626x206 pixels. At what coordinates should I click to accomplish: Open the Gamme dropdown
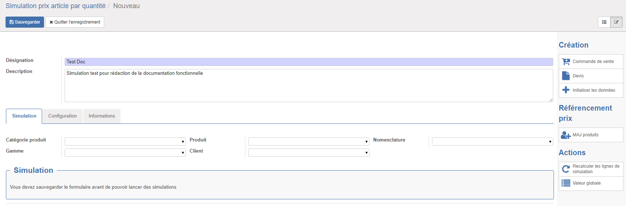[125, 153]
